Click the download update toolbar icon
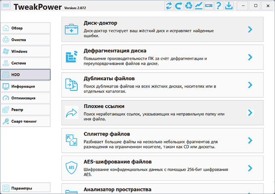 tap(229, 6)
